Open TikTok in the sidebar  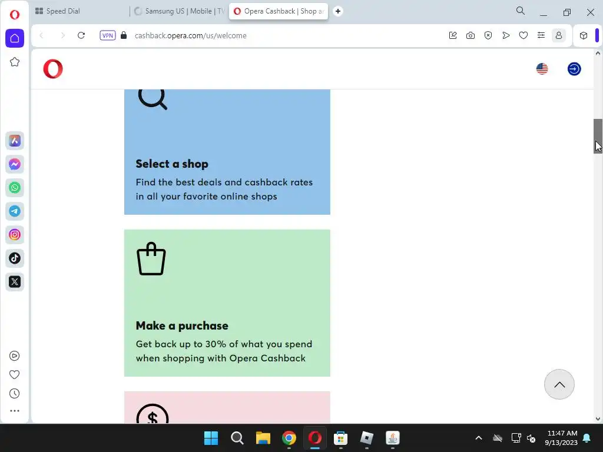[x=15, y=258]
